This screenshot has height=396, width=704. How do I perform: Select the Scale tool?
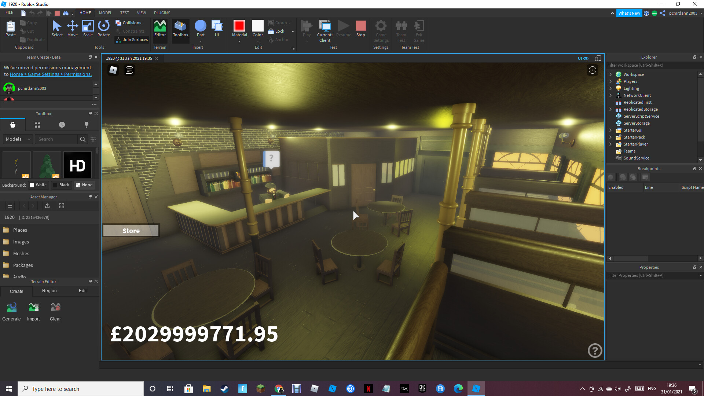(88, 29)
